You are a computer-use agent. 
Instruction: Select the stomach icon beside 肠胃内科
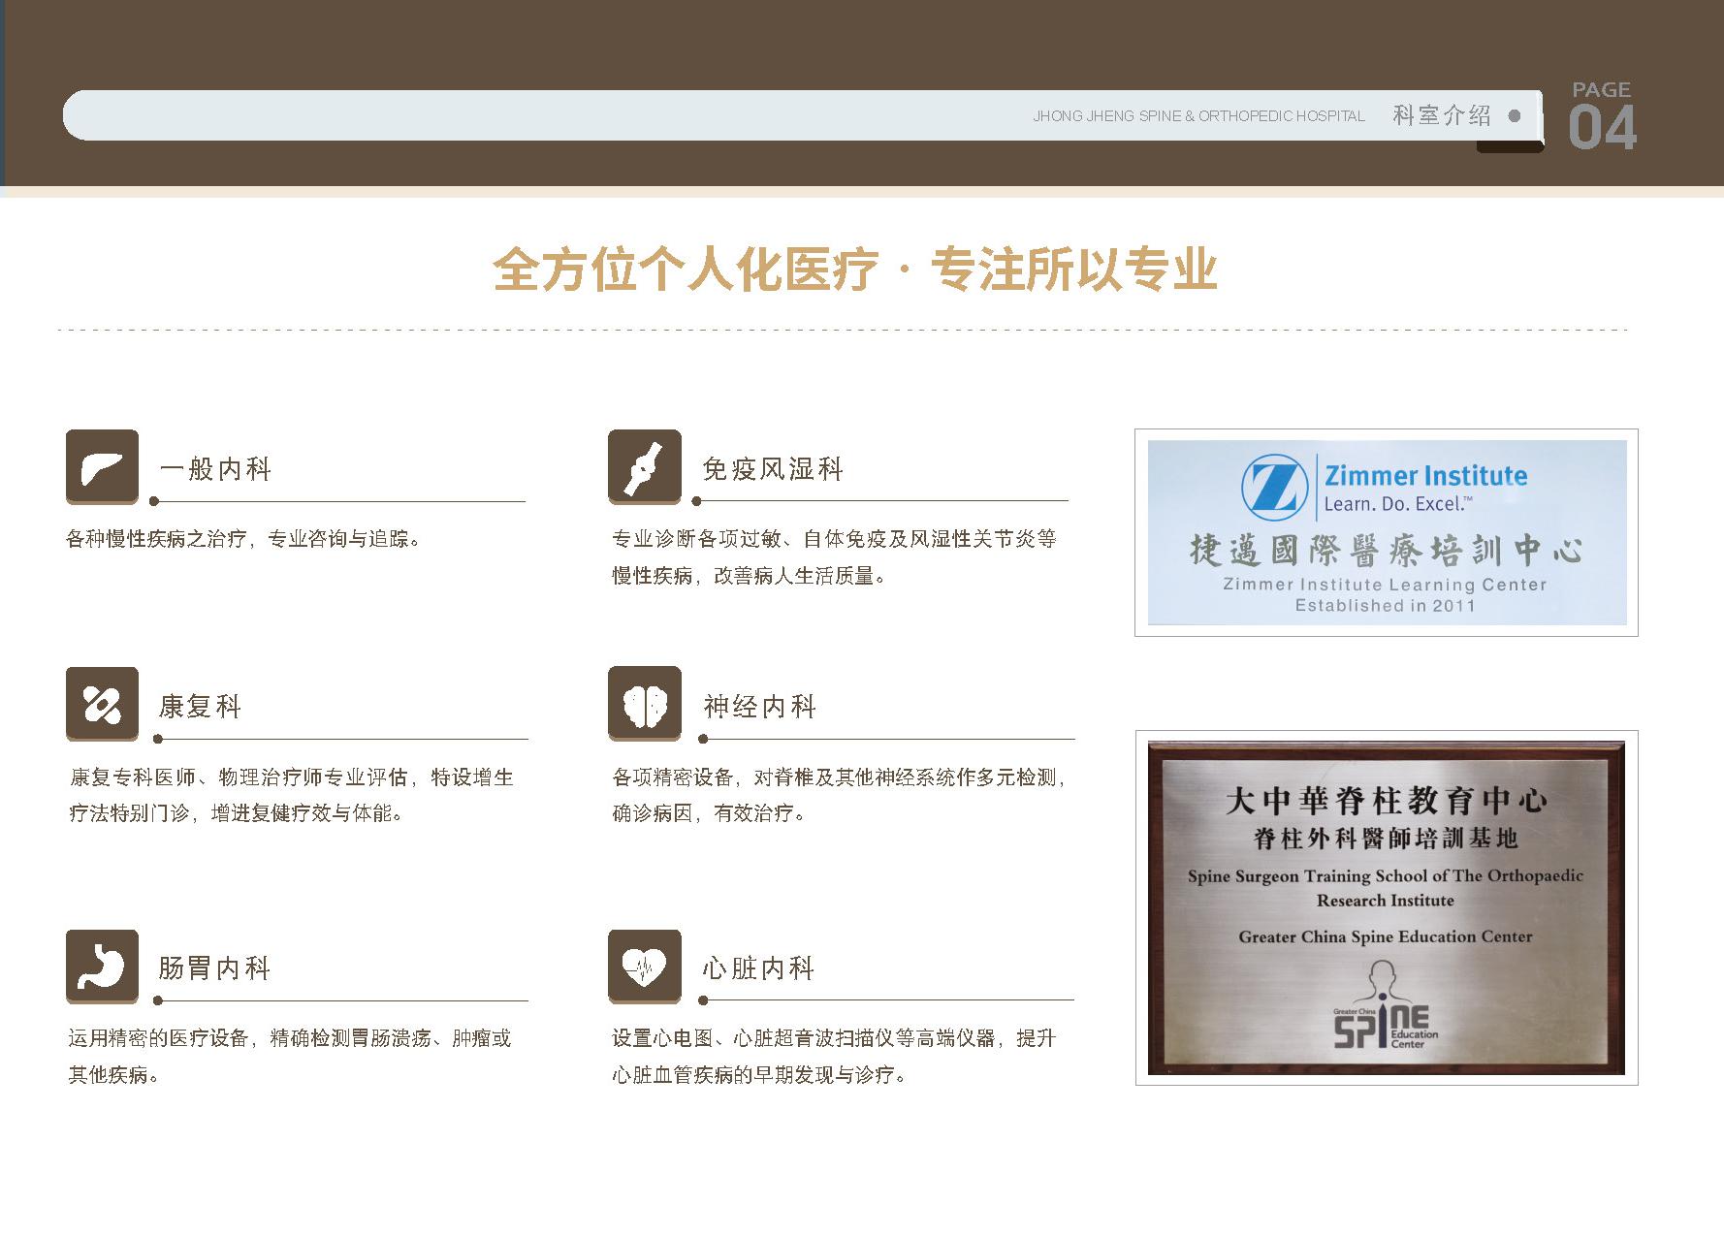[102, 967]
